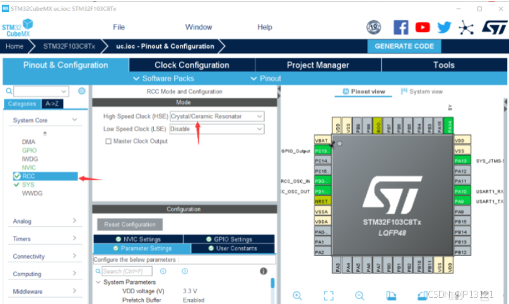
Task: Go to previous parameter search result
Action: tap(163, 271)
